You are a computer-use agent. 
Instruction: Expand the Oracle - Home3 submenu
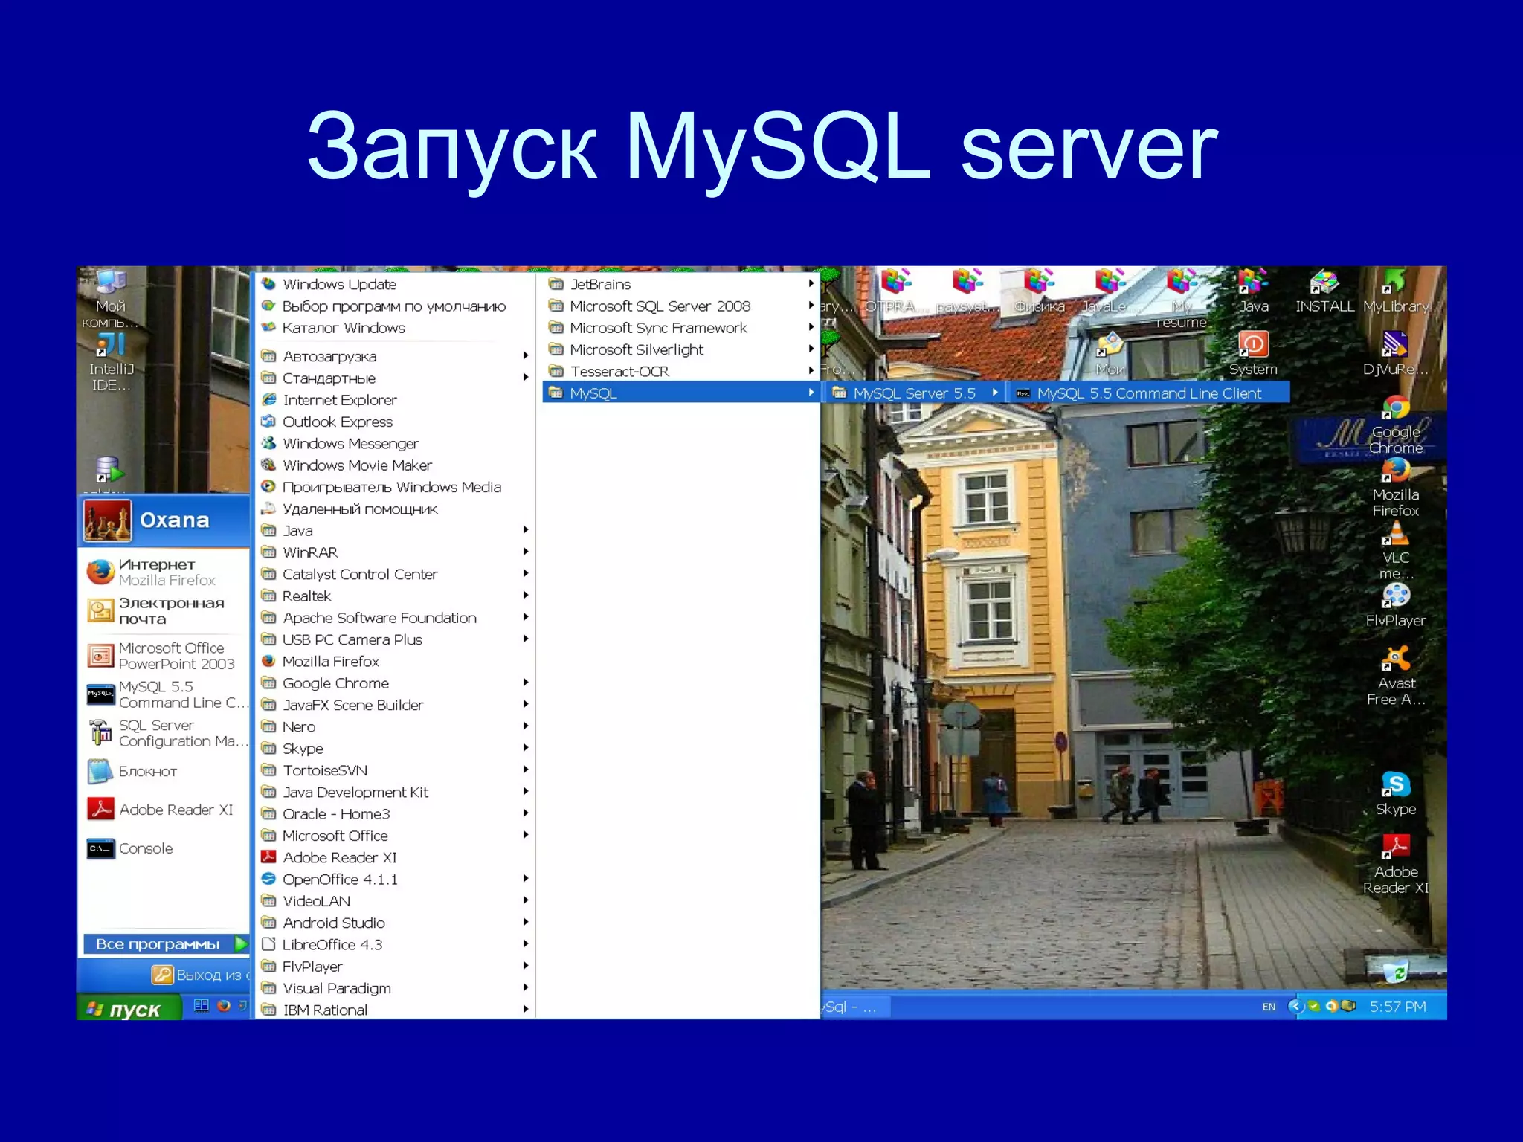tap(395, 813)
